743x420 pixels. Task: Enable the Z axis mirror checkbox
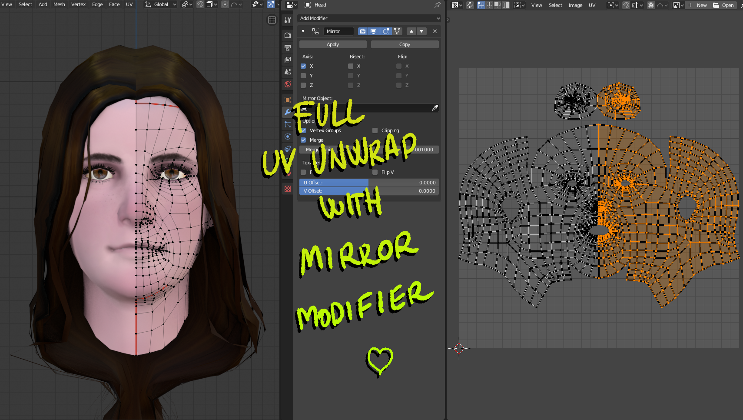click(x=303, y=85)
